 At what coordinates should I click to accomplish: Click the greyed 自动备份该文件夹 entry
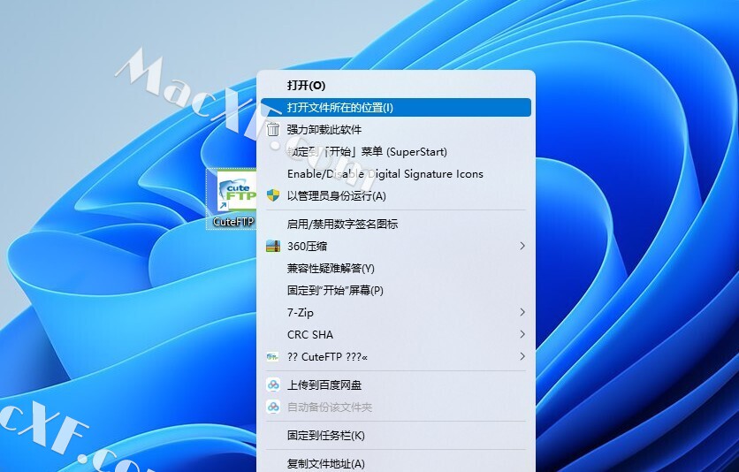point(396,407)
